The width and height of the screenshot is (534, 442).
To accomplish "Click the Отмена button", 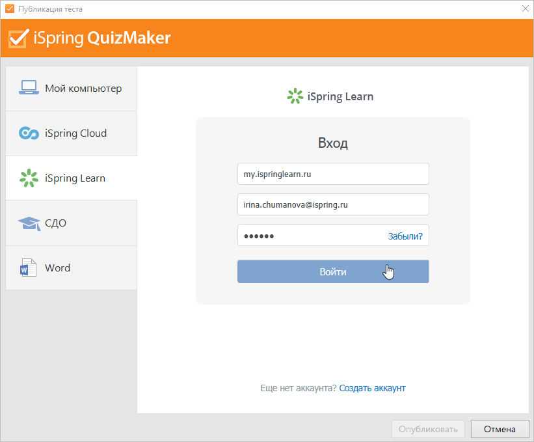I will coord(500,429).
